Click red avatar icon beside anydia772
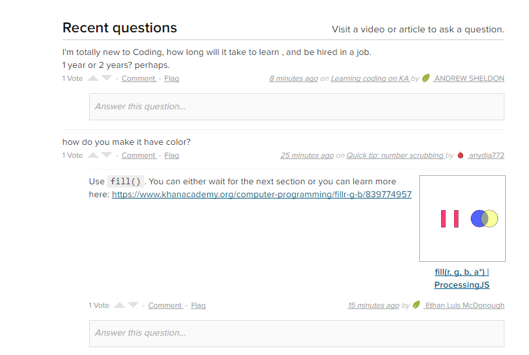 coord(461,155)
